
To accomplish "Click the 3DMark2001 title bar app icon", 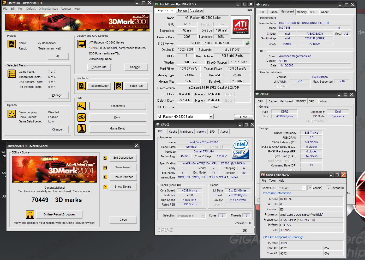I will [x=4, y=3].
